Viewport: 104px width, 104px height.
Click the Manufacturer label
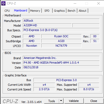pos(12,21)
